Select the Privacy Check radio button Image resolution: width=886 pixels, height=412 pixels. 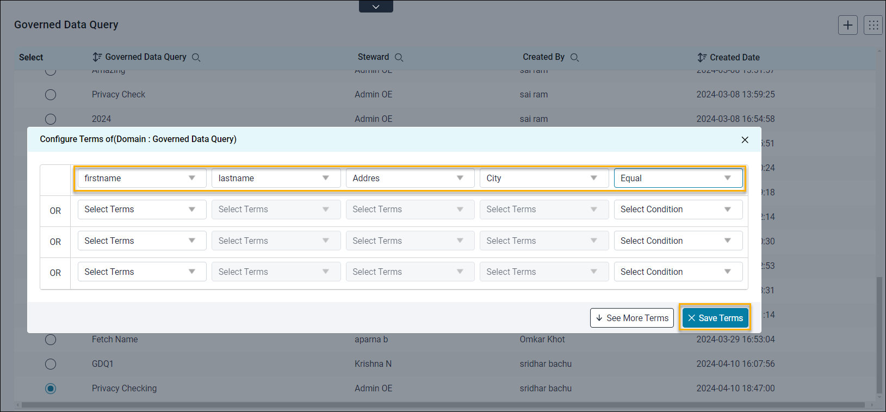click(51, 95)
